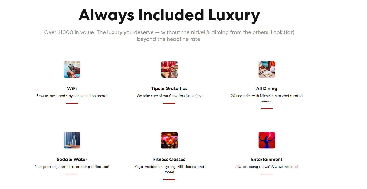Click the WiFi phone image icon

72,69
